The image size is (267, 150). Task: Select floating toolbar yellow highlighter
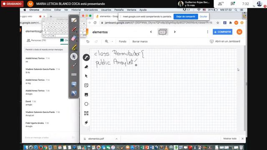tap(74, 47)
